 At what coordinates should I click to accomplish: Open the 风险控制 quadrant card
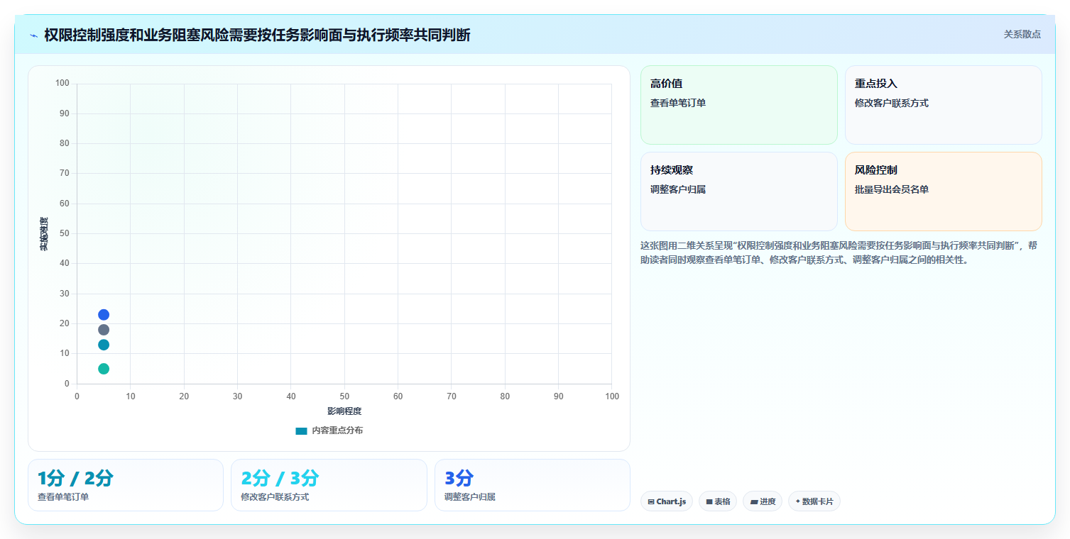click(x=944, y=191)
